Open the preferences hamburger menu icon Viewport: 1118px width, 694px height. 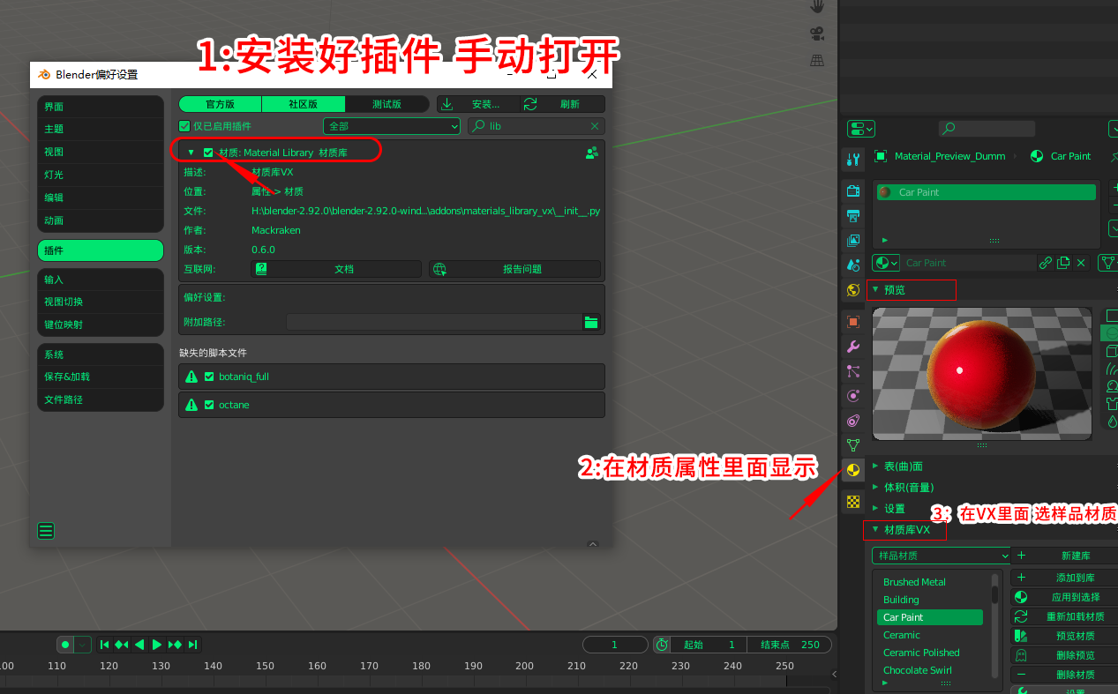(46, 531)
